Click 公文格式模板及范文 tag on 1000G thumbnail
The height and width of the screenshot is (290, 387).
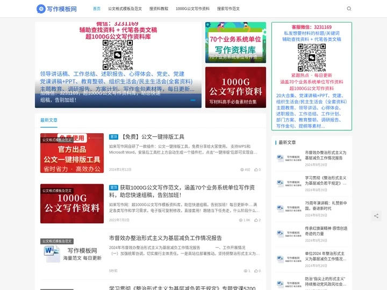(57, 191)
